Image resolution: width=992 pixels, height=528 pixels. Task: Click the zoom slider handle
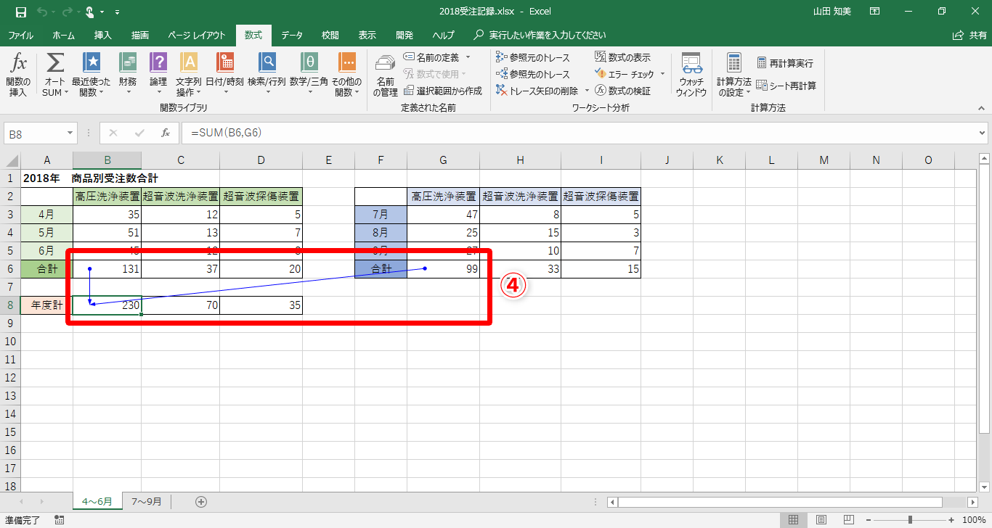pyautogui.click(x=910, y=520)
